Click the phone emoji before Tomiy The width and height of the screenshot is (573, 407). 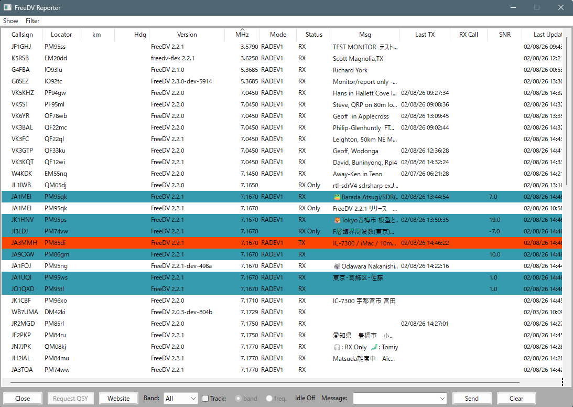coord(374,347)
